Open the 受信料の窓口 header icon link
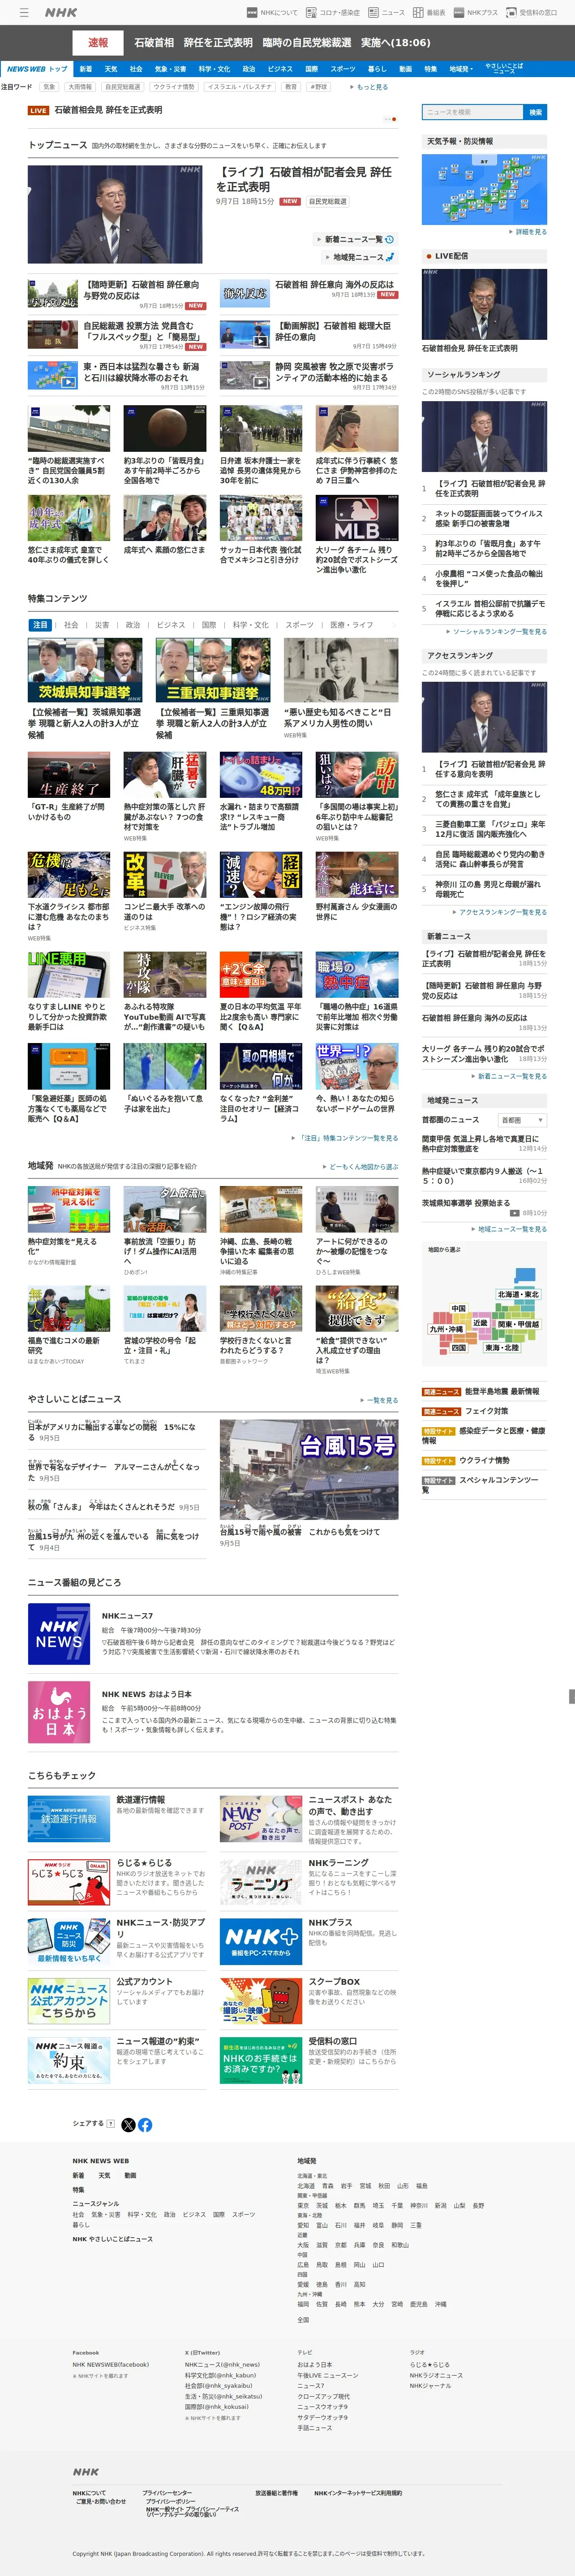Viewport: 575px width, 2576px height. [532, 13]
